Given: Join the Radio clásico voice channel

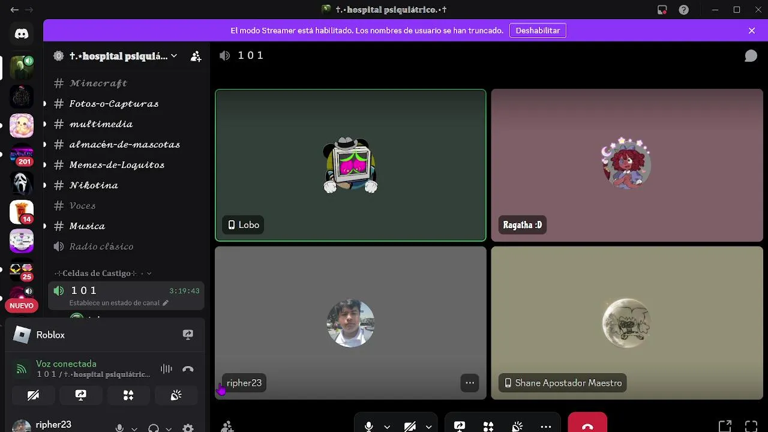Looking at the screenshot, I should (x=126, y=247).
